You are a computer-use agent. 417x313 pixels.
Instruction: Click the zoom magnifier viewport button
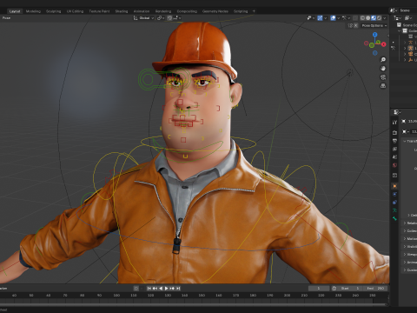pyautogui.click(x=383, y=60)
